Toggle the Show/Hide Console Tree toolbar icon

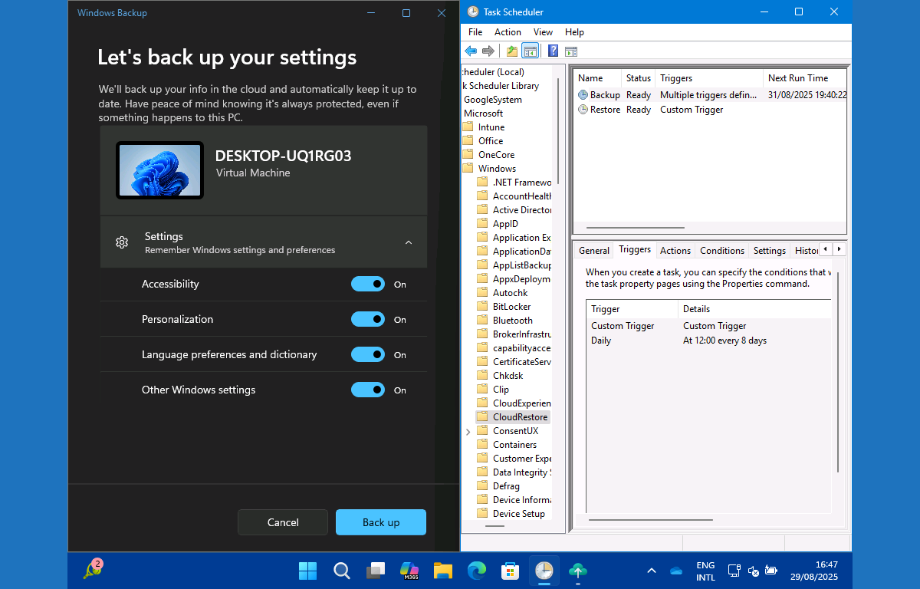530,51
